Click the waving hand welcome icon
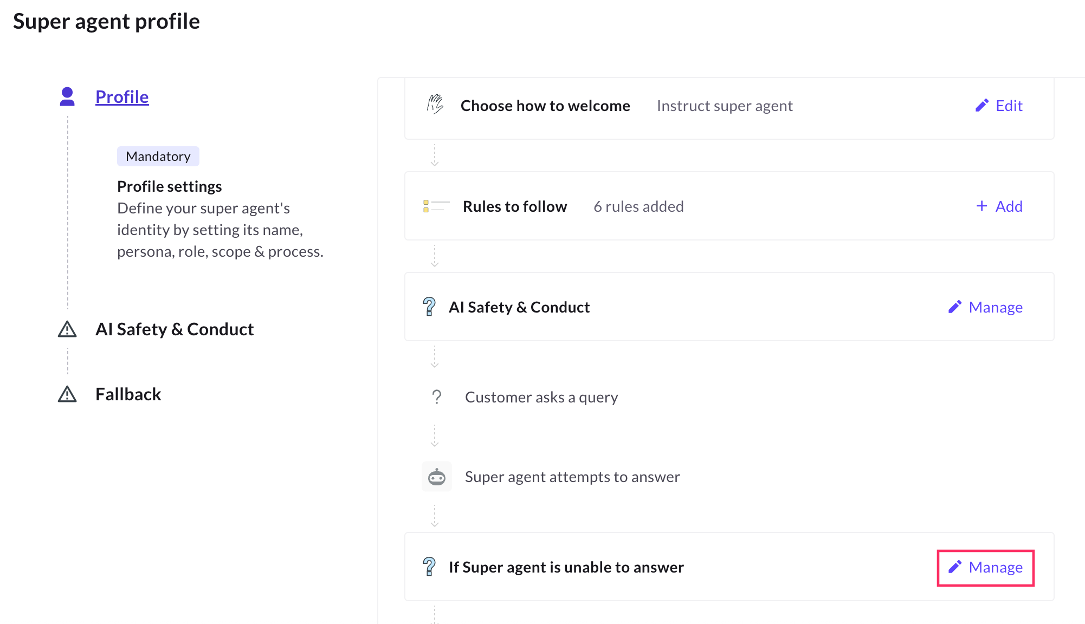 click(x=435, y=105)
